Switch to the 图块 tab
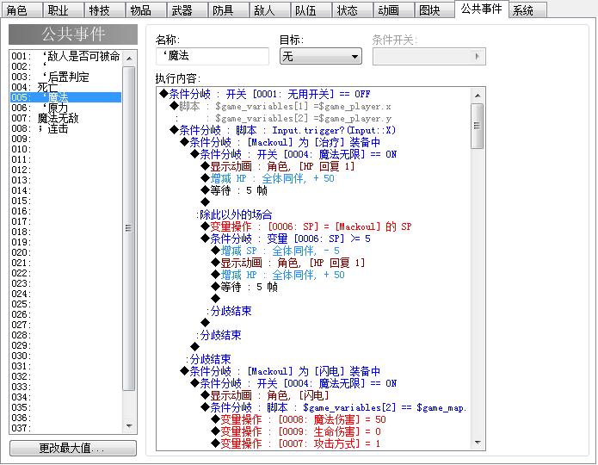Image resolution: width=598 pixels, height=465 pixels. (x=434, y=10)
